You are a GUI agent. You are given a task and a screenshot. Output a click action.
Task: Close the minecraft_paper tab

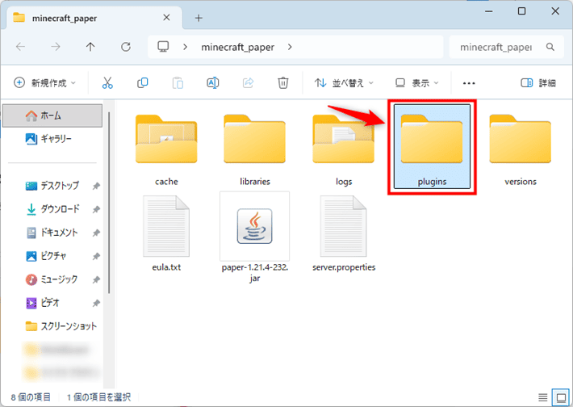(166, 18)
